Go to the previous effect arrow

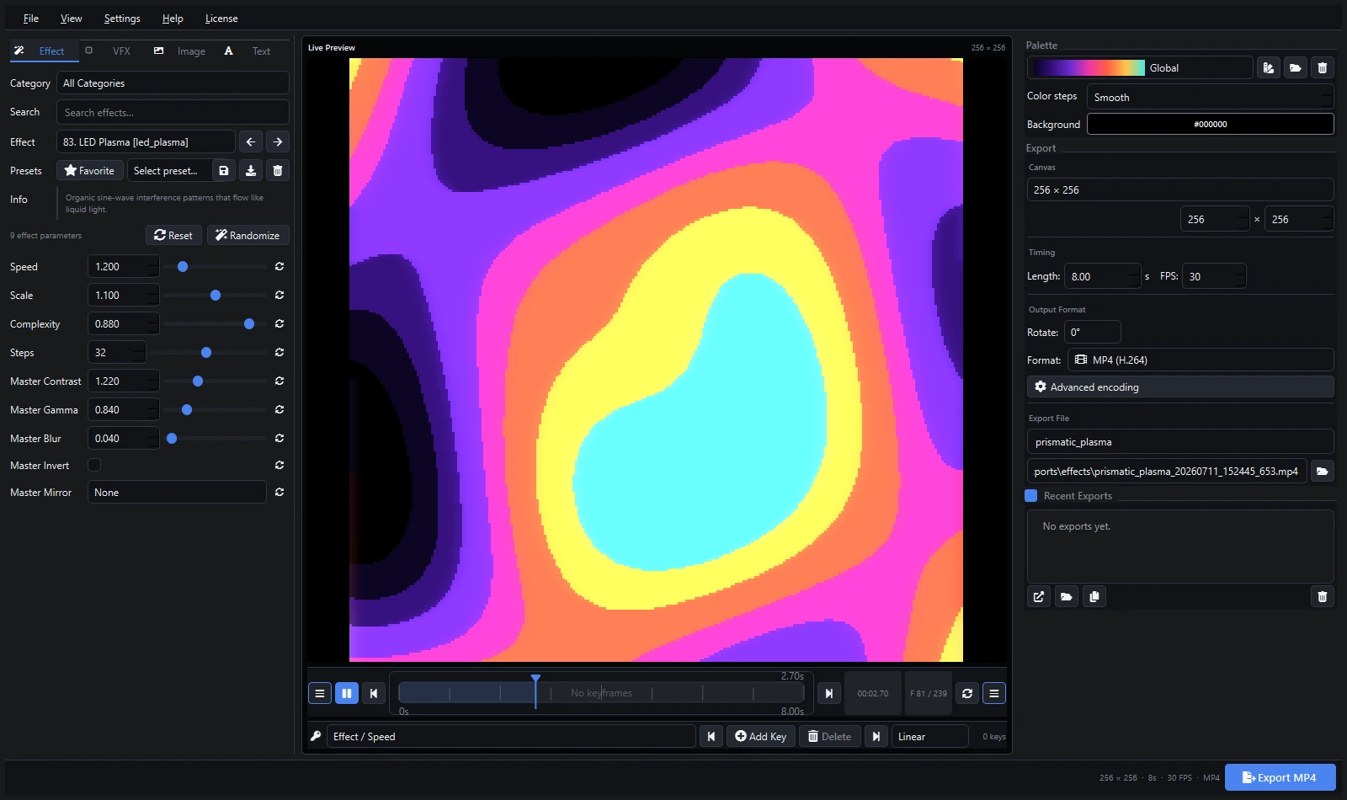click(250, 141)
